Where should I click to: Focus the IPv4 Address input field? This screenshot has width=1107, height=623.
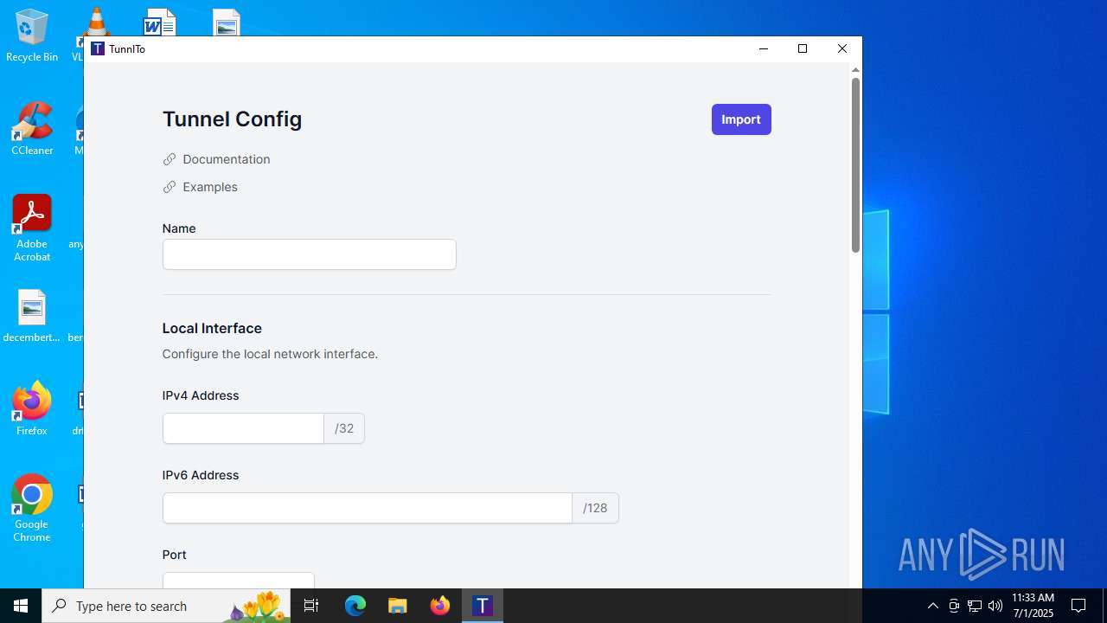[243, 428]
